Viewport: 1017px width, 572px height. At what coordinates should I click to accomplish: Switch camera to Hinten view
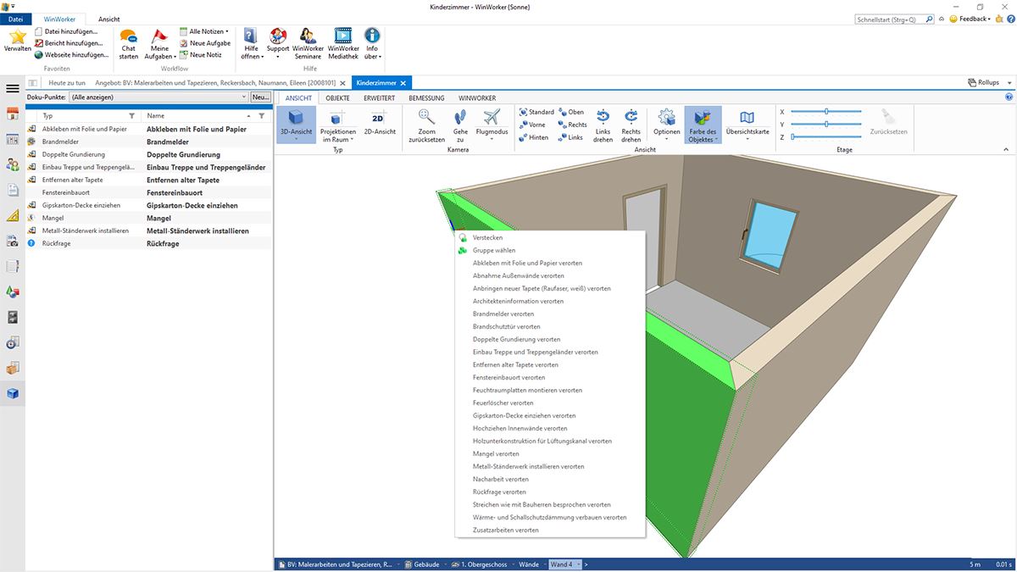coord(533,137)
